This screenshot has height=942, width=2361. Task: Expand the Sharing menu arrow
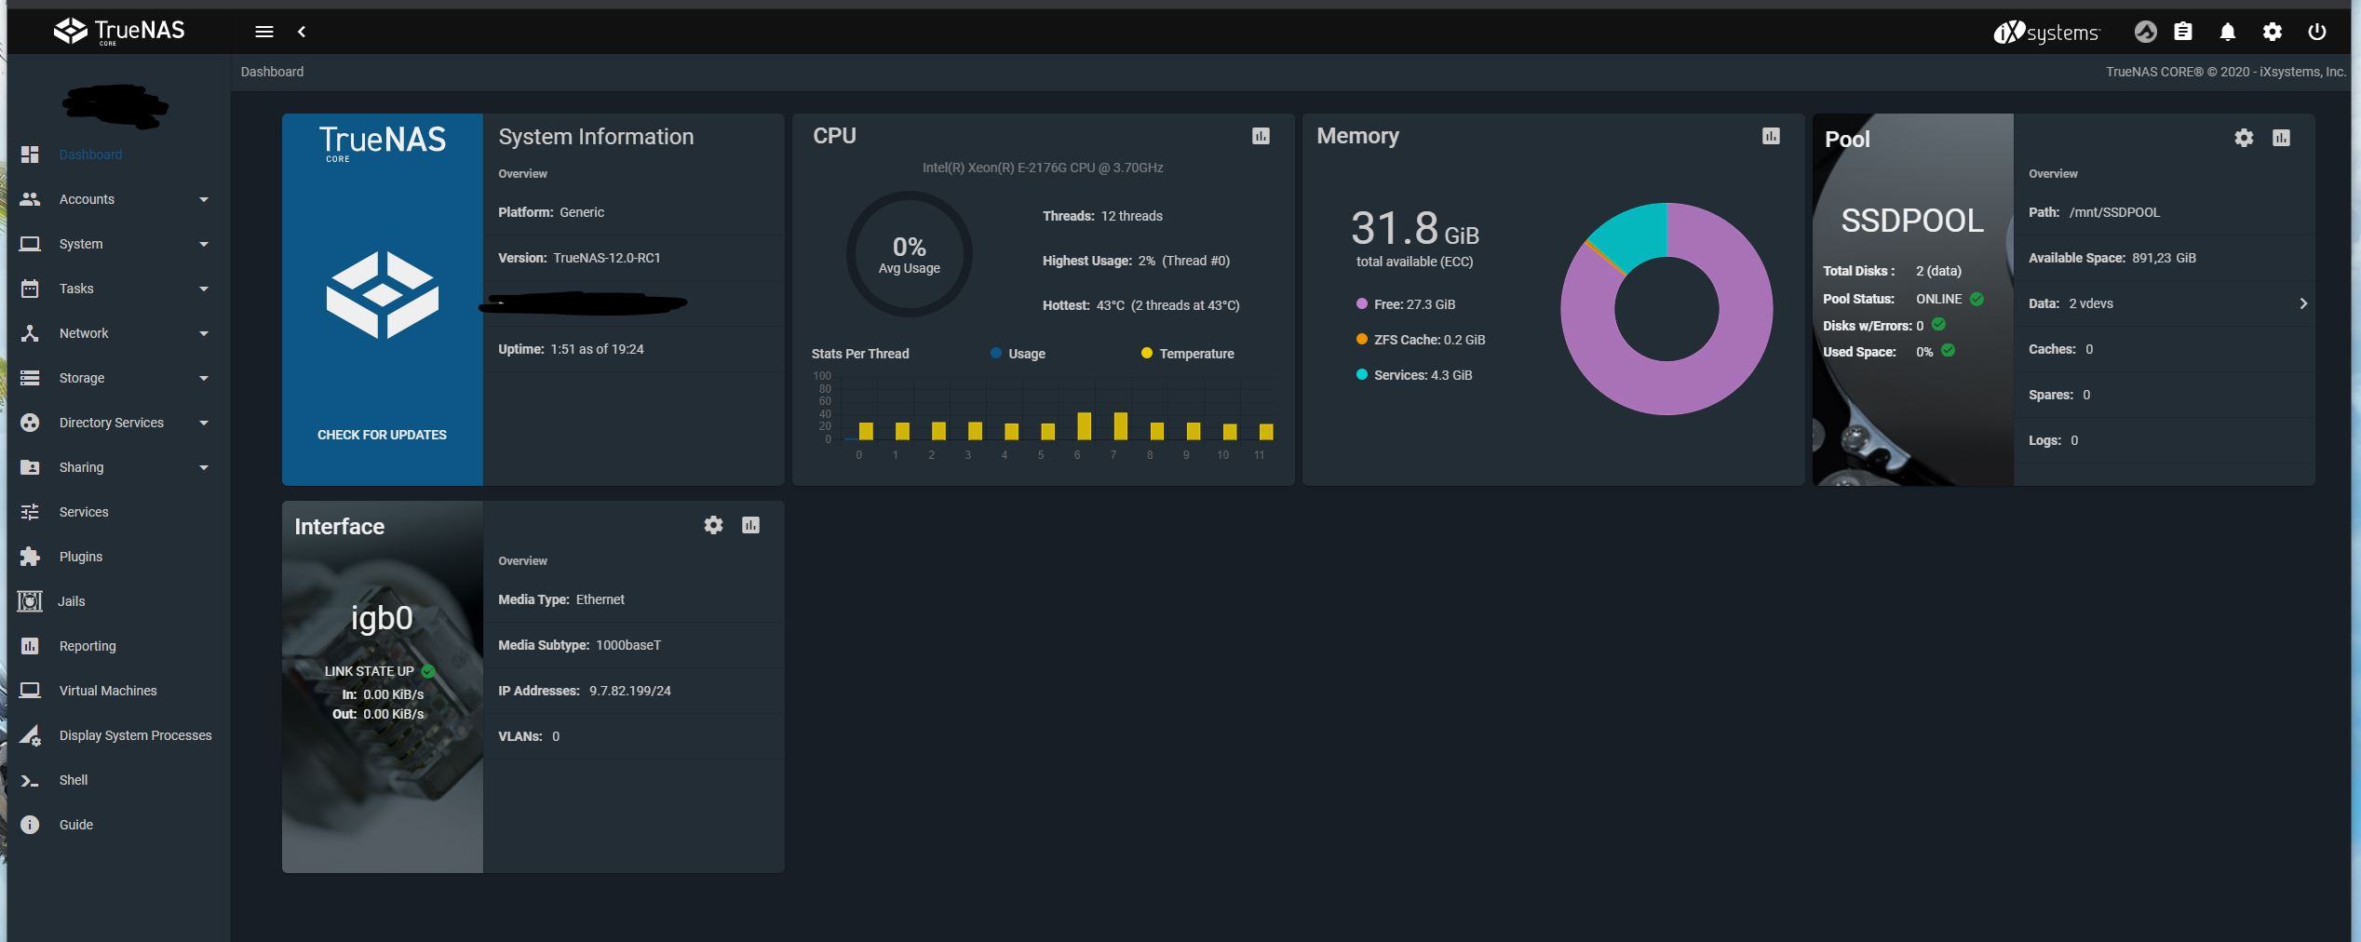tap(203, 467)
